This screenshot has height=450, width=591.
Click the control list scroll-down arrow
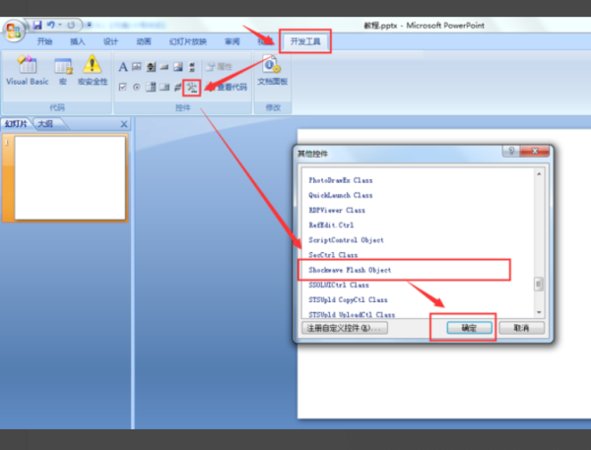click(x=539, y=312)
